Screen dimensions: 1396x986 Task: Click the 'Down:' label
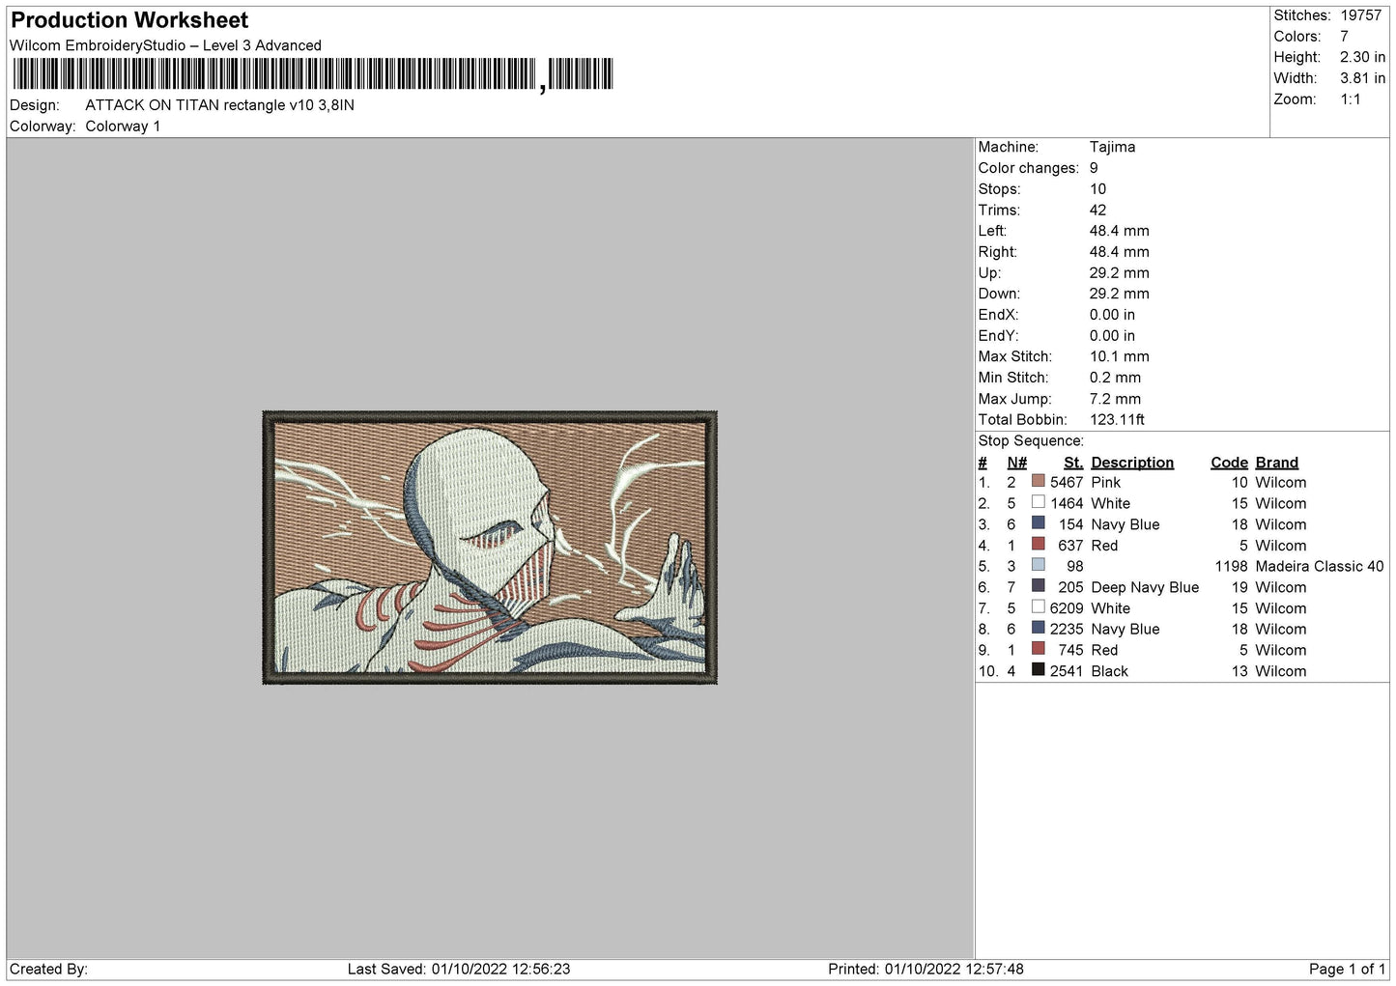[998, 294]
